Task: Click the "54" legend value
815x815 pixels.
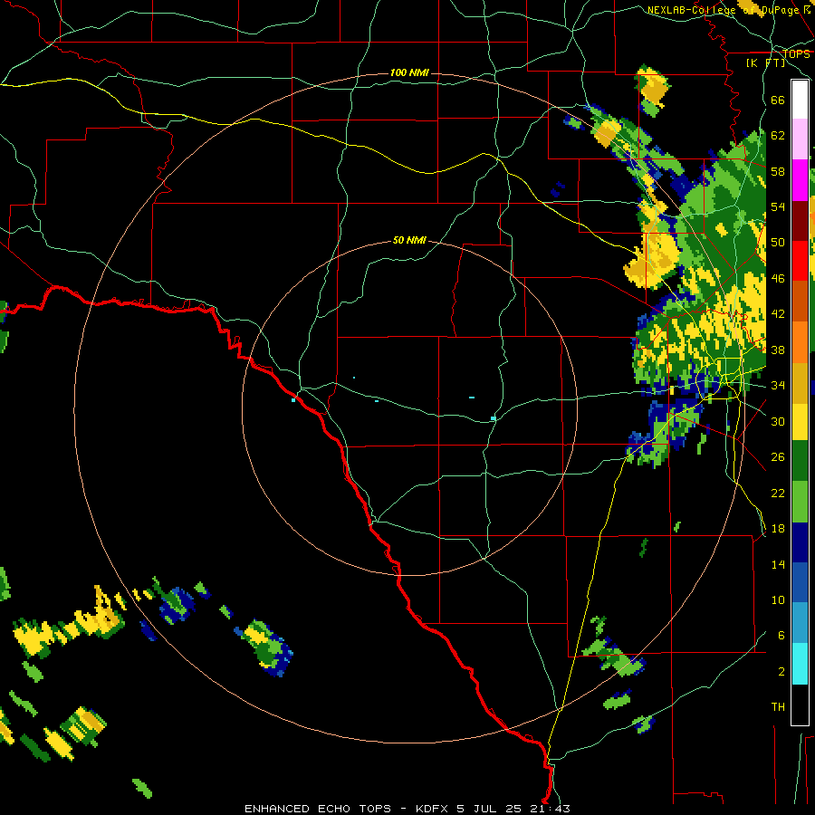Action: click(778, 206)
